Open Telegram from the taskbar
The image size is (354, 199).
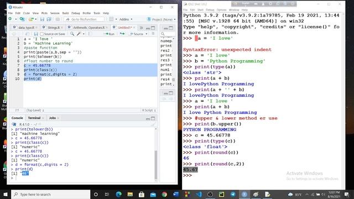tap(233, 194)
